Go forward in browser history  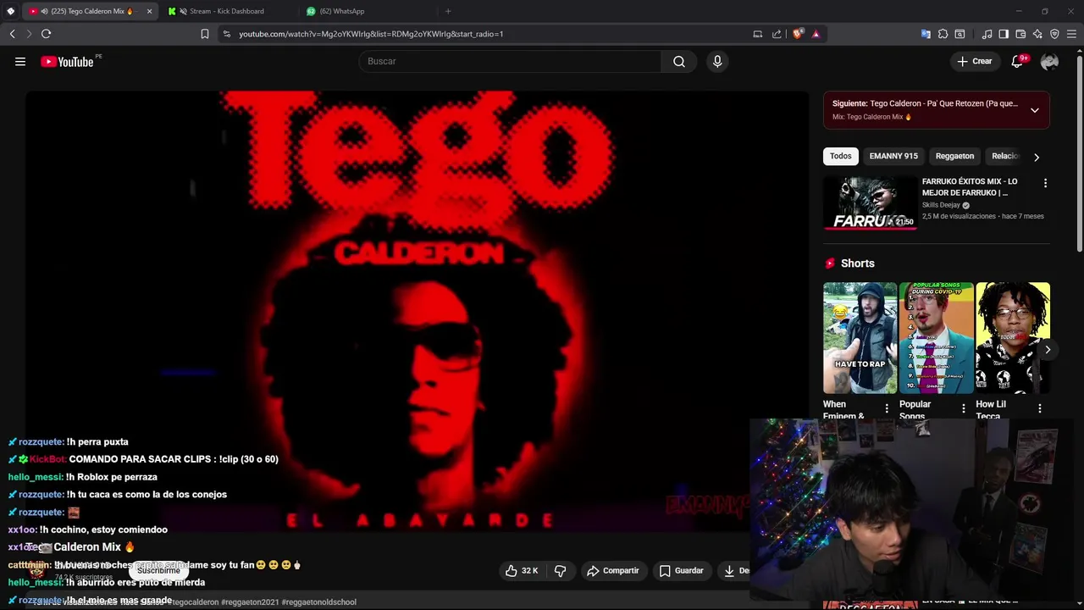[28, 34]
